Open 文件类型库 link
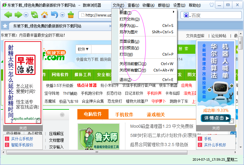 point(195,36)
